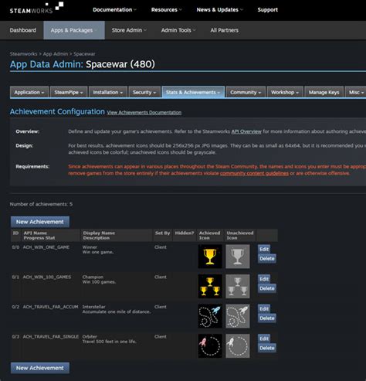Open View Achievements Documentation link

(x=144, y=113)
